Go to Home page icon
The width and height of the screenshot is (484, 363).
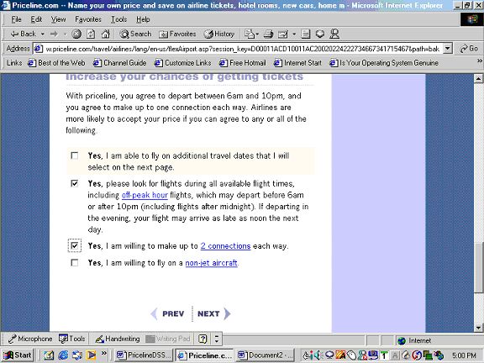tap(106, 34)
